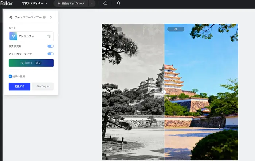
Task: Click the 変更する apply button
Action: pyautogui.click(x=19, y=87)
